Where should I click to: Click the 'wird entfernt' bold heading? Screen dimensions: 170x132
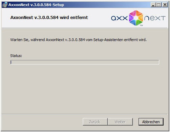[74, 18]
